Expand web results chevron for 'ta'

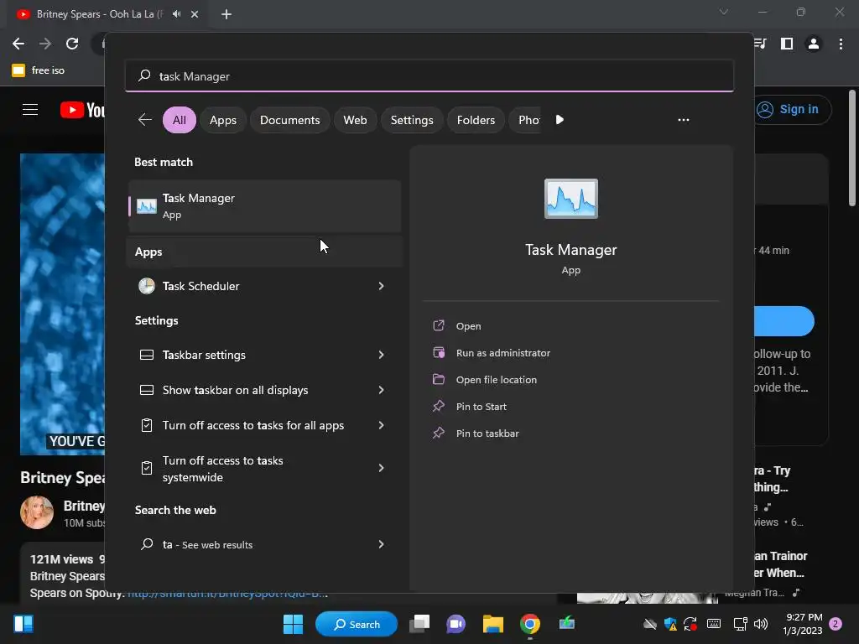point(382,544)
